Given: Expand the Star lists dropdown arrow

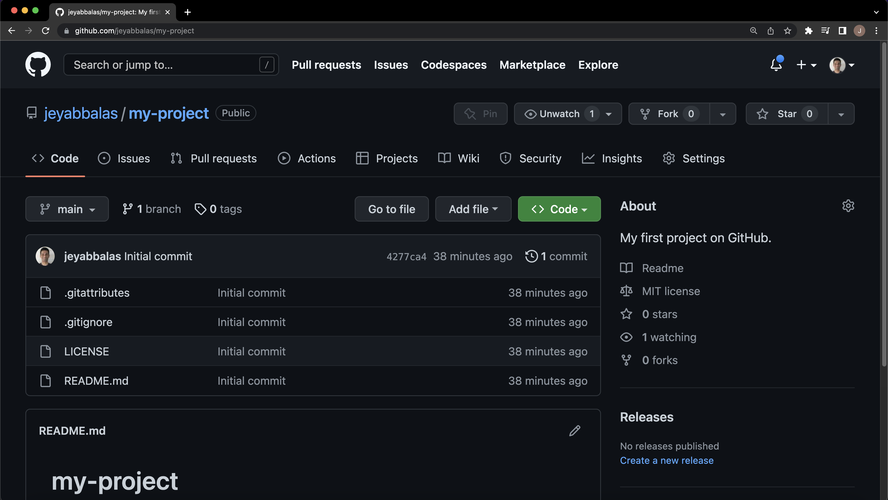Looking at the screenshot, I should 841,114.
